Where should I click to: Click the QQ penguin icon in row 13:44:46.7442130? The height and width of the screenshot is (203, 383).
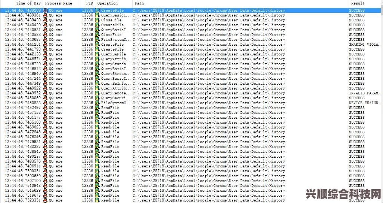pyautogui.click(x=45, y=54)
